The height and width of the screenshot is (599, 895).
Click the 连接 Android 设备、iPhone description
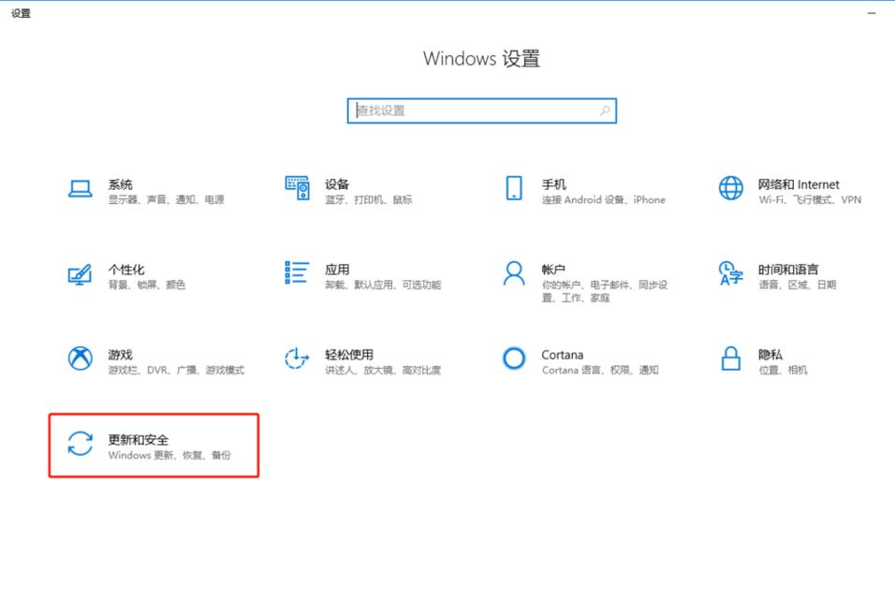[603, 199]
